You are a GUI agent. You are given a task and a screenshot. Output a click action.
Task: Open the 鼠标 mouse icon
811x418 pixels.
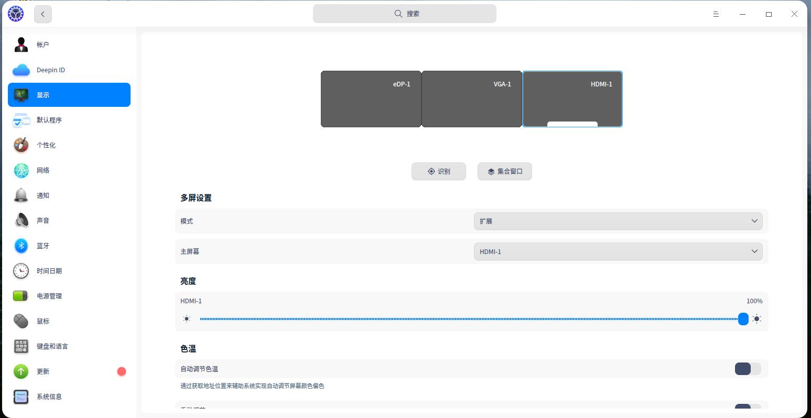pos(21,321)
